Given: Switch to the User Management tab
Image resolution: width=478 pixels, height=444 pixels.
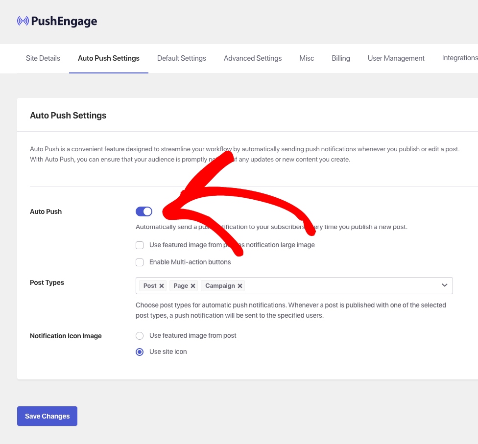Looking at the screenshot, I should click(x=396, y=58).
